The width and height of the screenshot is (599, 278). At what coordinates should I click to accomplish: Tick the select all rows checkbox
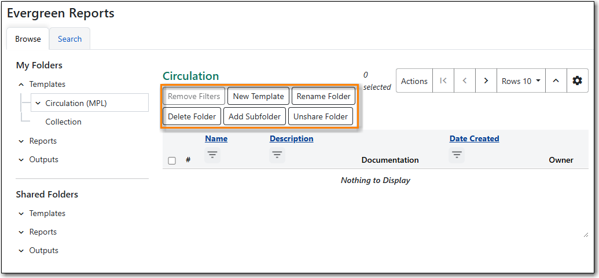point(172,160)
